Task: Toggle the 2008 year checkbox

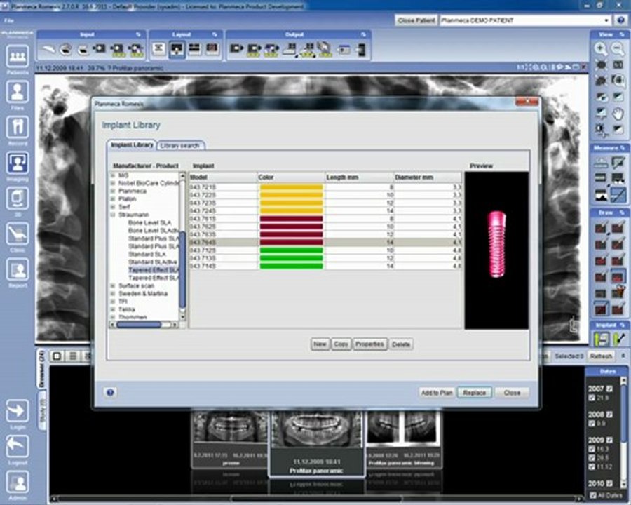Action: pyautogui.click(x=609, y=415)
